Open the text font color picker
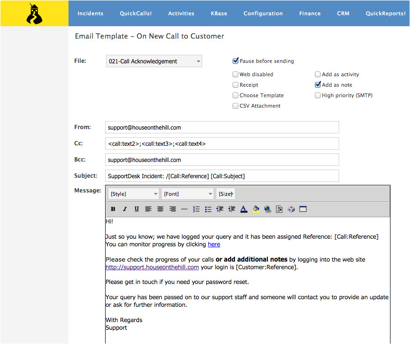This screenshot has width=410, height=344. pyautogui.click(x=244, y=209)
